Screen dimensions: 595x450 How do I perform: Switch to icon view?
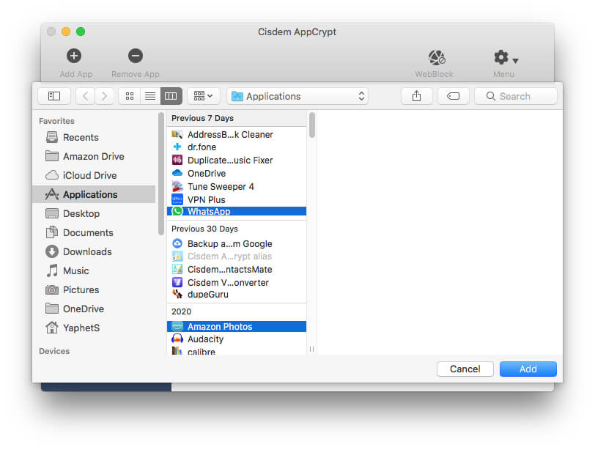(x=130, y=96)
